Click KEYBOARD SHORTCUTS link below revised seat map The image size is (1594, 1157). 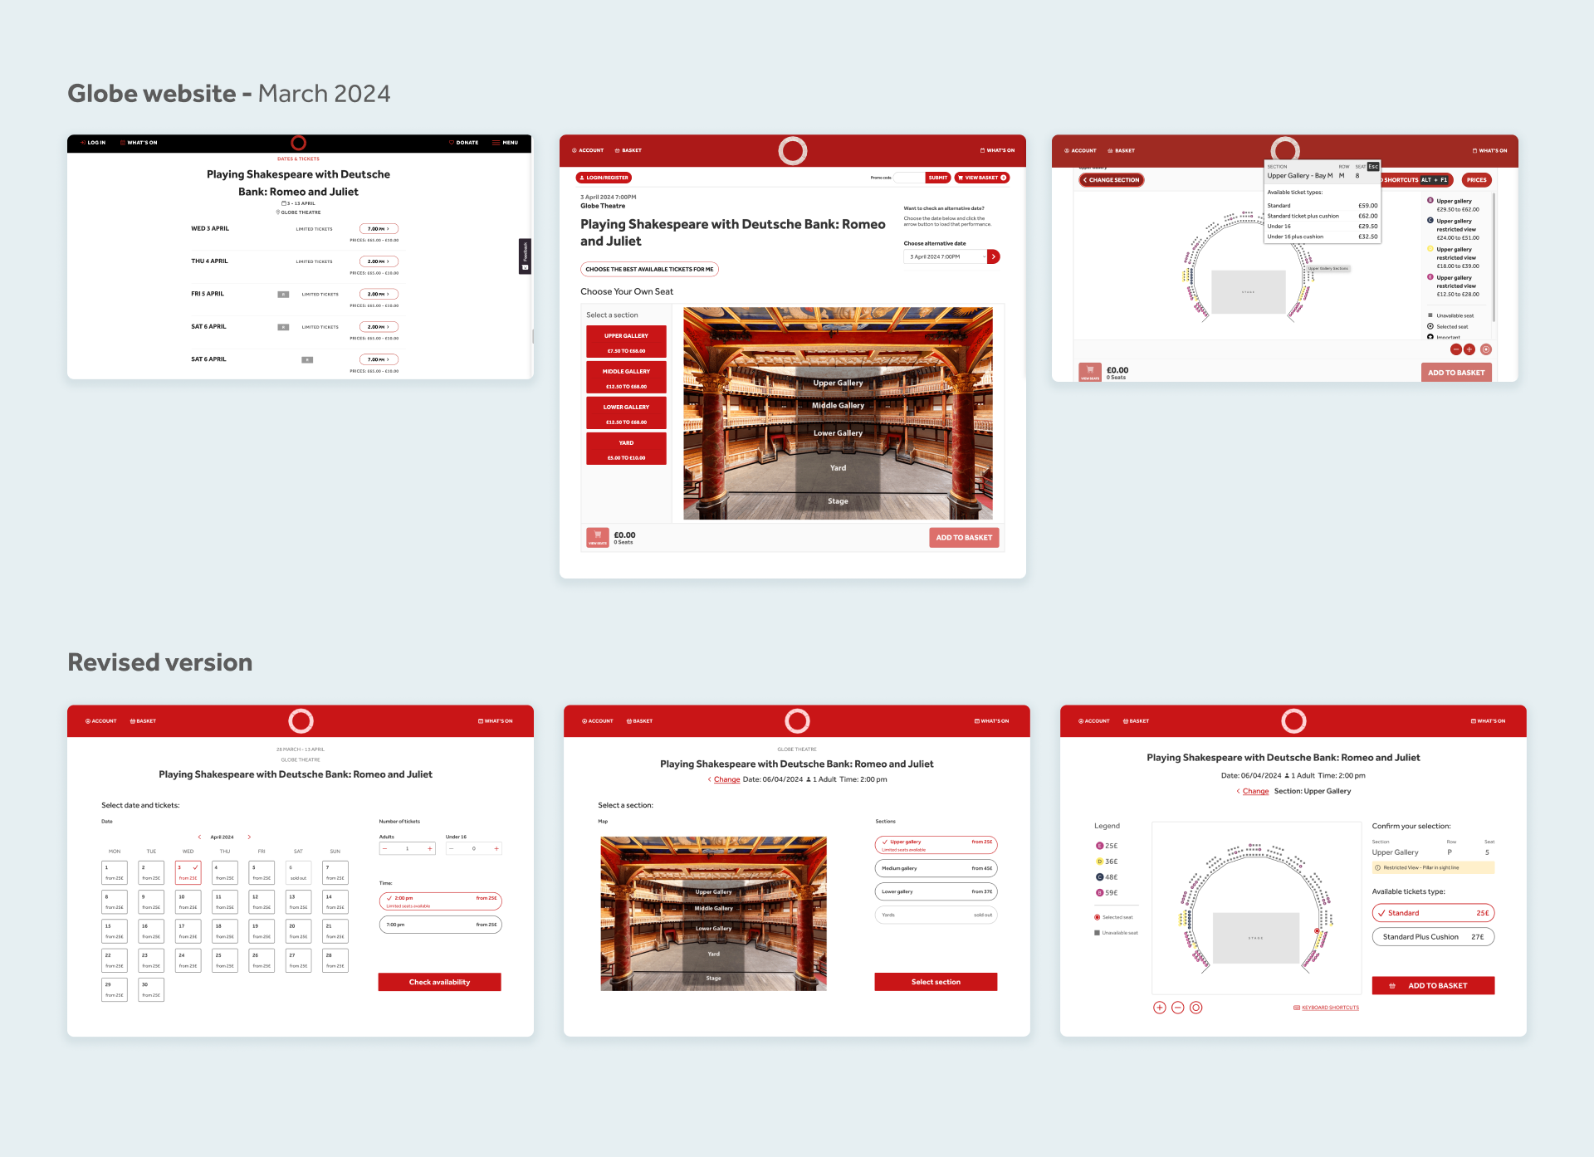click(1326, 1008)
